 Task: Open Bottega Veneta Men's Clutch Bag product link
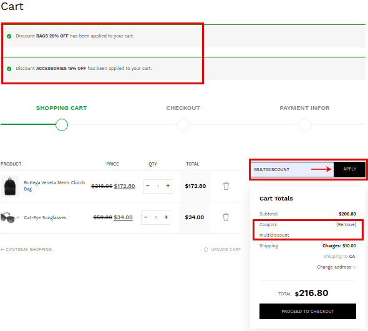(54, 185)
